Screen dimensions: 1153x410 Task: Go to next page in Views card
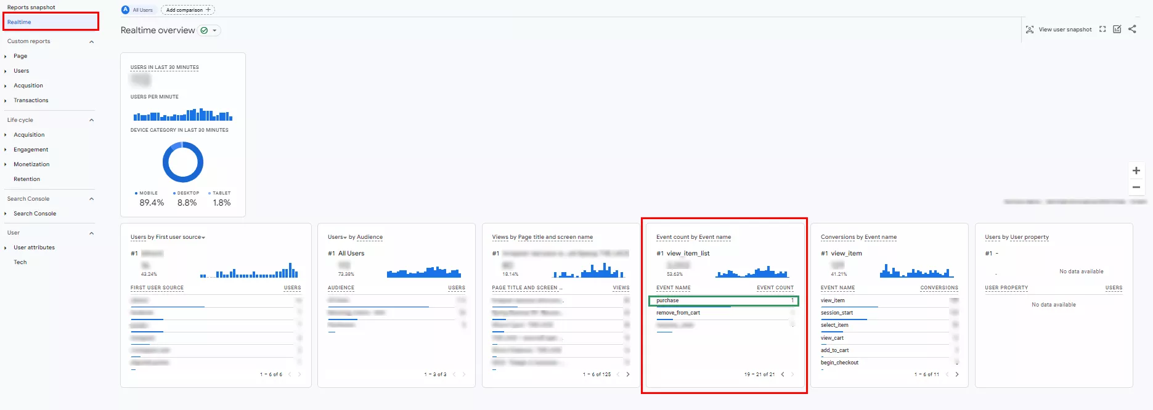point(628,374)
